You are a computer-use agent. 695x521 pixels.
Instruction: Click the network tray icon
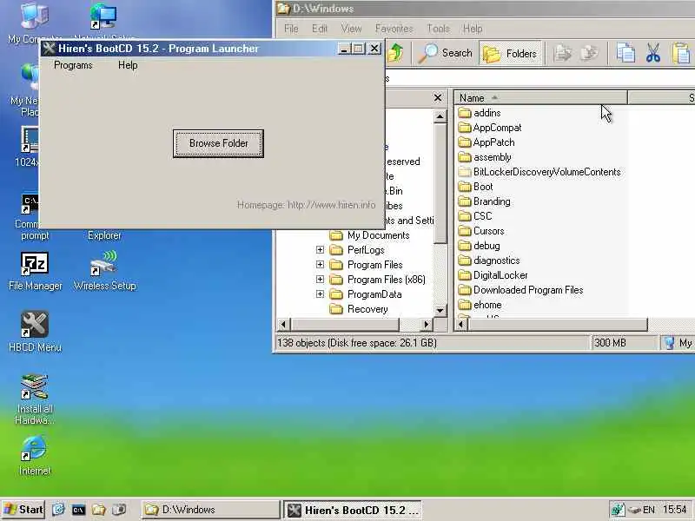[618, 510]
